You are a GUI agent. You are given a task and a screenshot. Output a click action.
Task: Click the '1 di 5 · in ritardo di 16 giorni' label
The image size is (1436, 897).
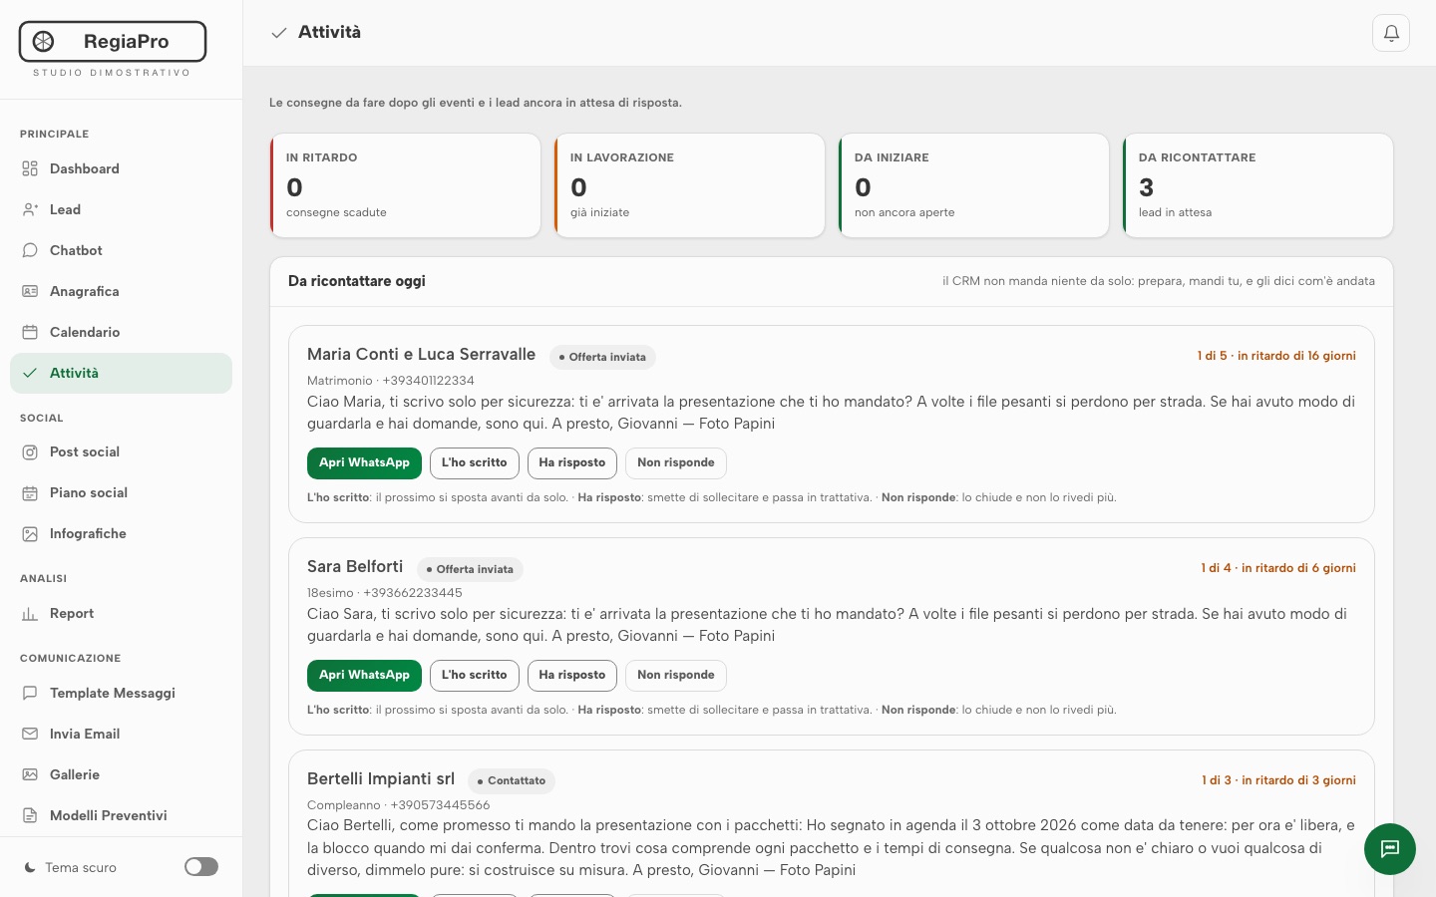point(1276,356)
